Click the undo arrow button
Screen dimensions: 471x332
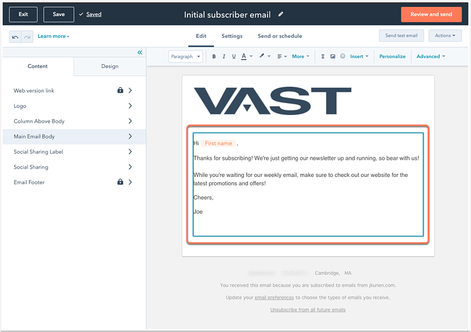15,37
